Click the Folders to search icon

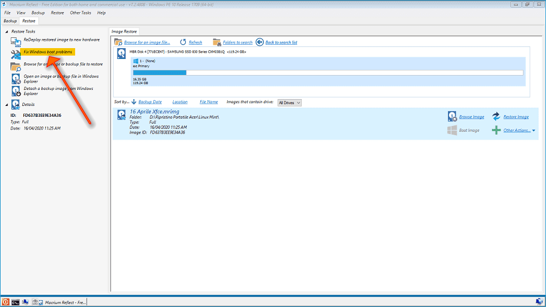click(217, 42)
